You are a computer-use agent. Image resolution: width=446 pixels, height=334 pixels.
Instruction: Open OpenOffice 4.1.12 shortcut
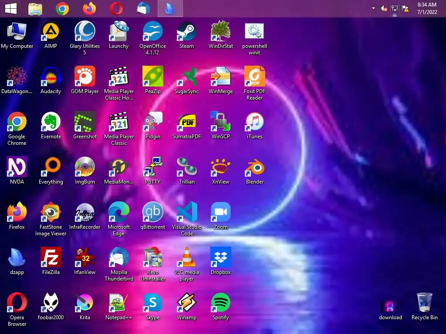(153, 31)
